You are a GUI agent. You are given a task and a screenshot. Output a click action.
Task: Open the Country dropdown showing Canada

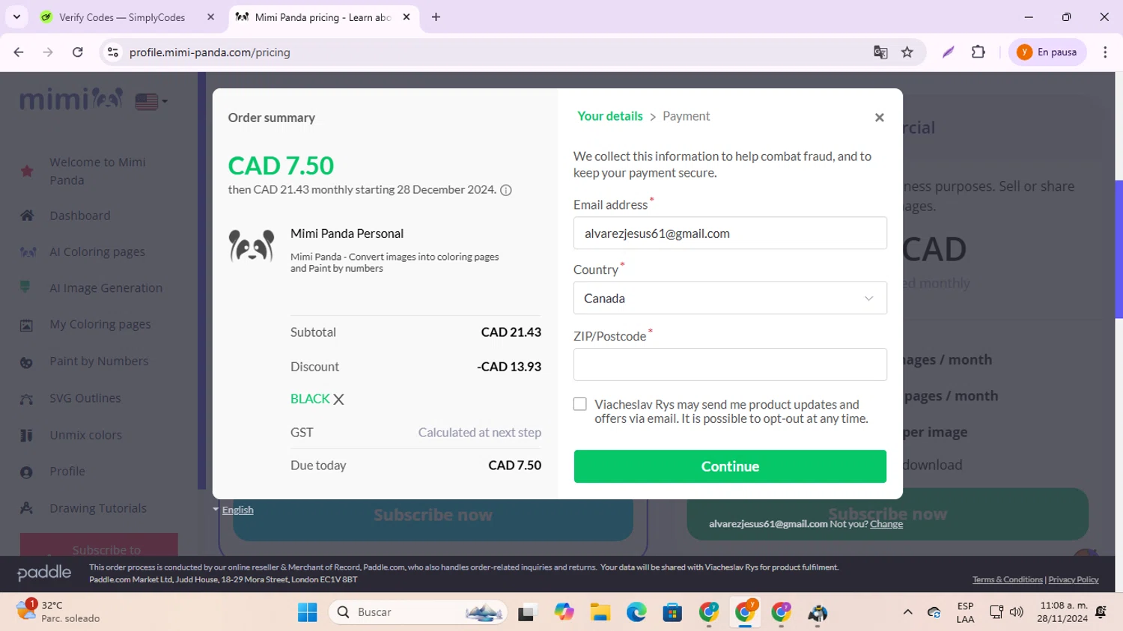pyautogui.click(x=730, y=298)
